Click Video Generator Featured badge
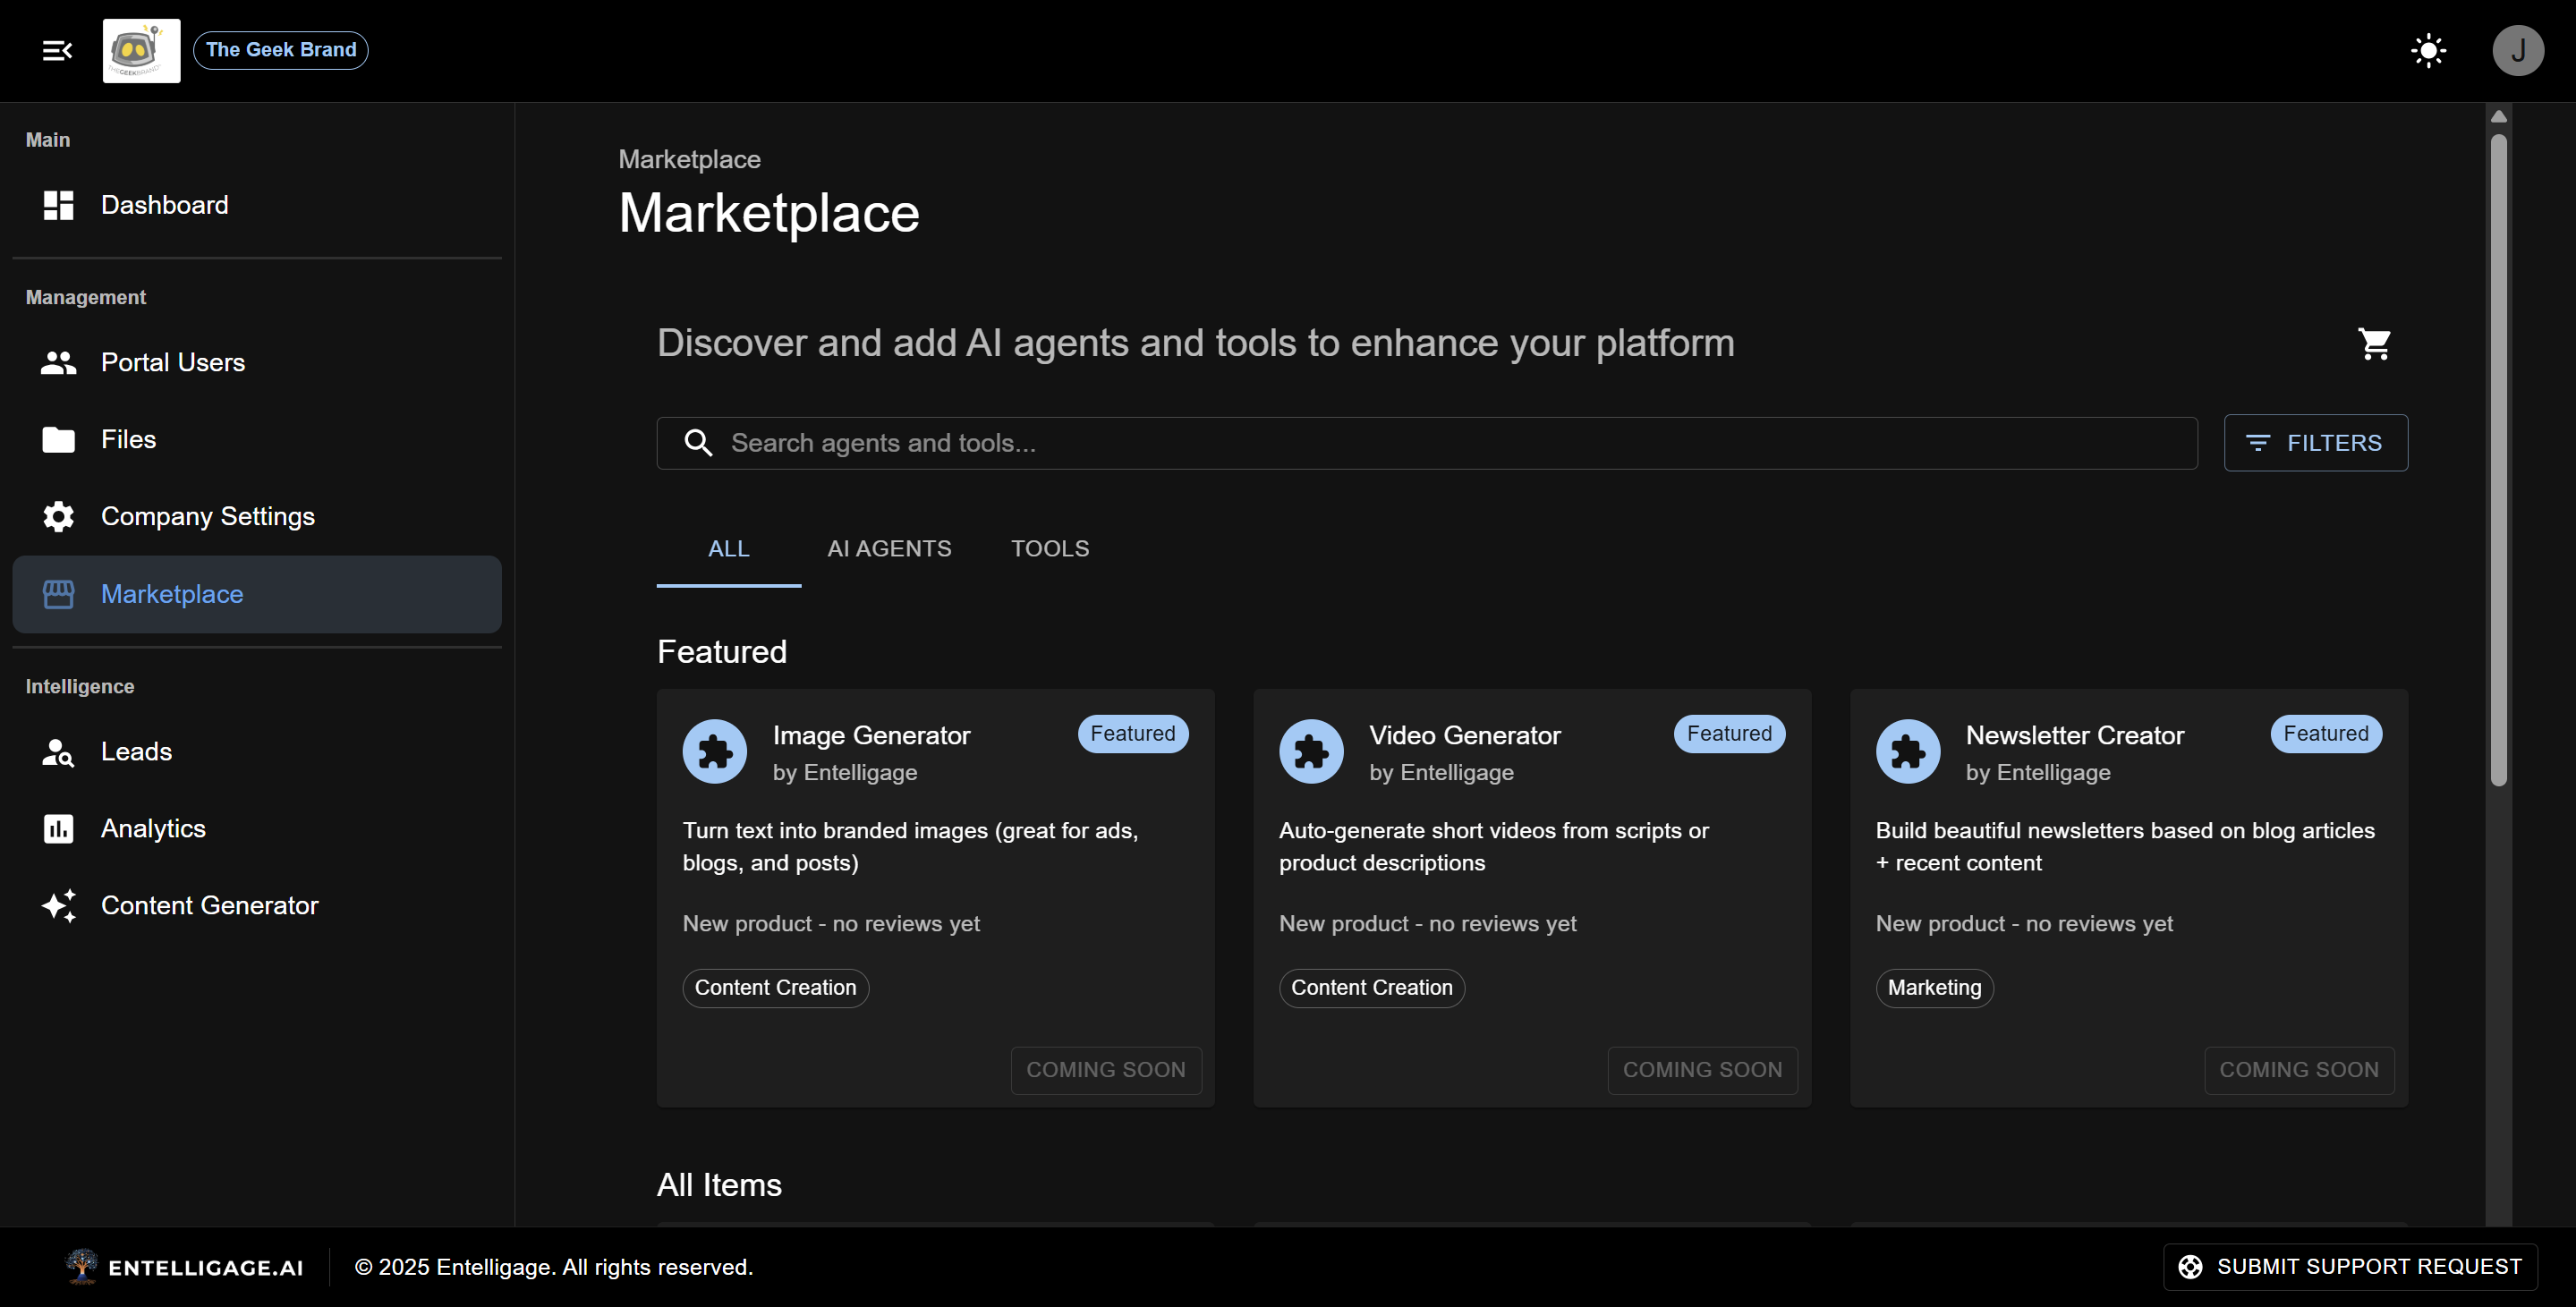 click(1728, 734)
